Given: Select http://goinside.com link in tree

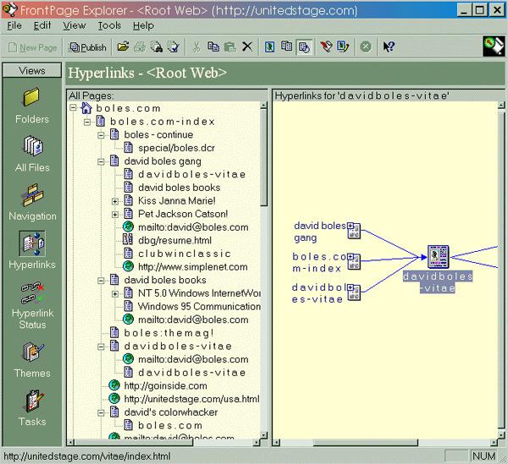Looking at the screenshot, I should [165, 385].
